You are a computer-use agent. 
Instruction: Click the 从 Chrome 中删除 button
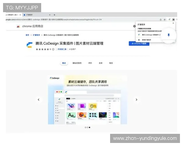139,43
